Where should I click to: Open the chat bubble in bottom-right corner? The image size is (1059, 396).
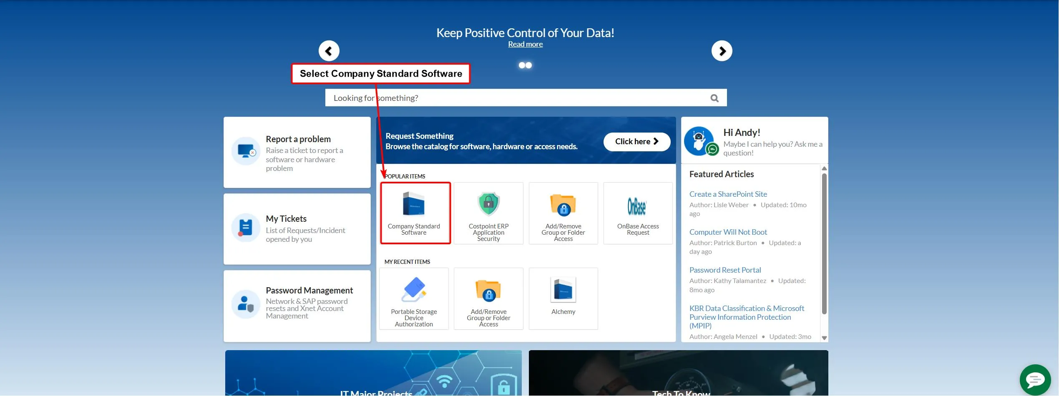pyautogui.click(x=1035, y=379)
